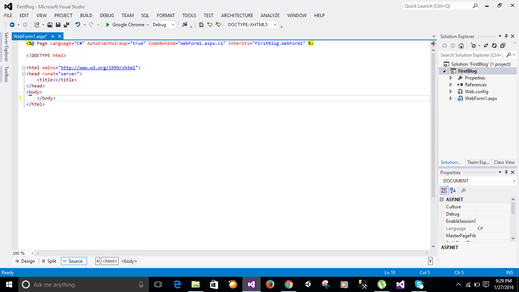Open the ARCHITECTURE menu
Viewport: 519px width, 292px height.
click(237, 16)
